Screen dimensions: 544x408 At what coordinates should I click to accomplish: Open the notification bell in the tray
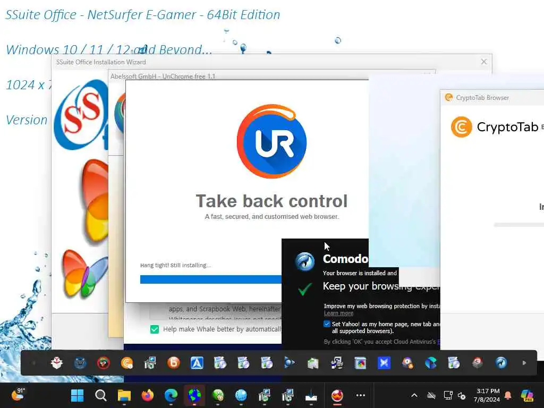pos(508,395)
